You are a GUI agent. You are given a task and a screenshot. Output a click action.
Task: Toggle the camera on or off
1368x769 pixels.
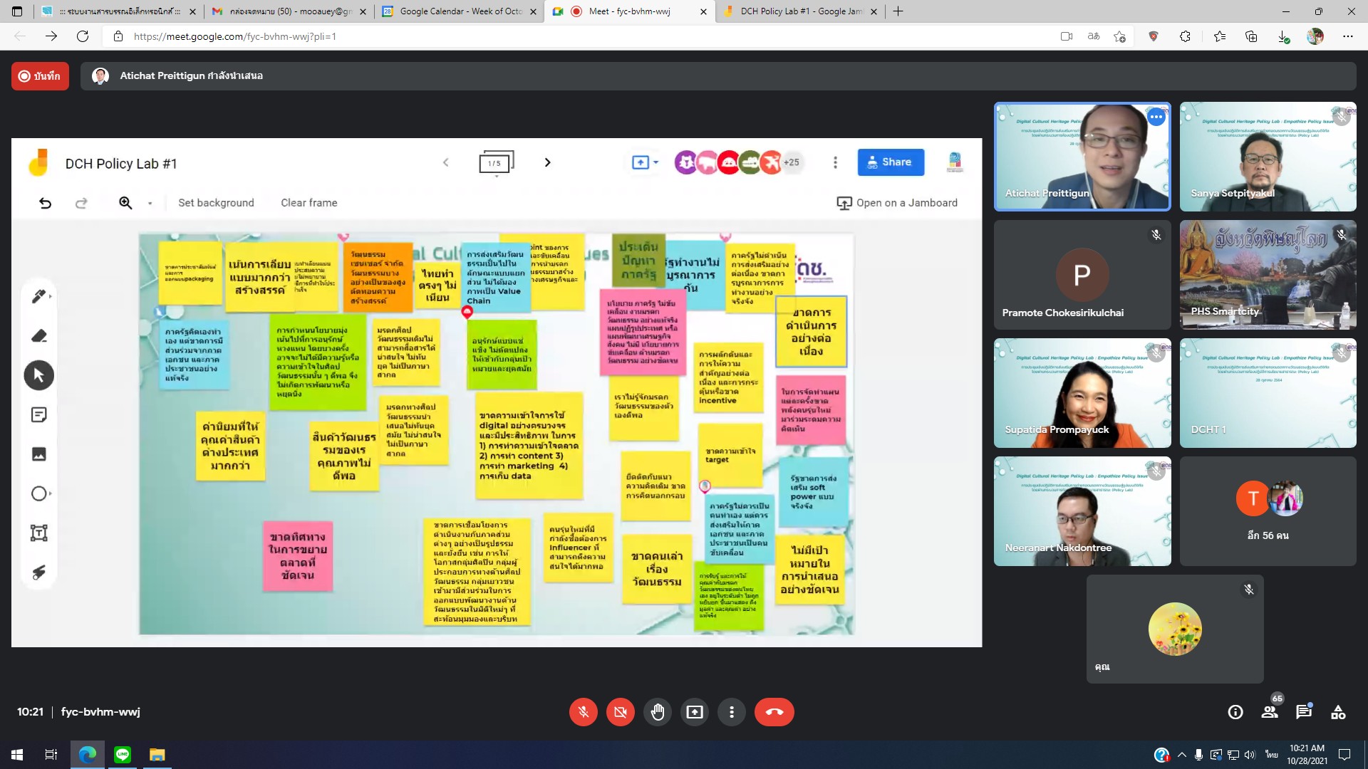(620, 712)
